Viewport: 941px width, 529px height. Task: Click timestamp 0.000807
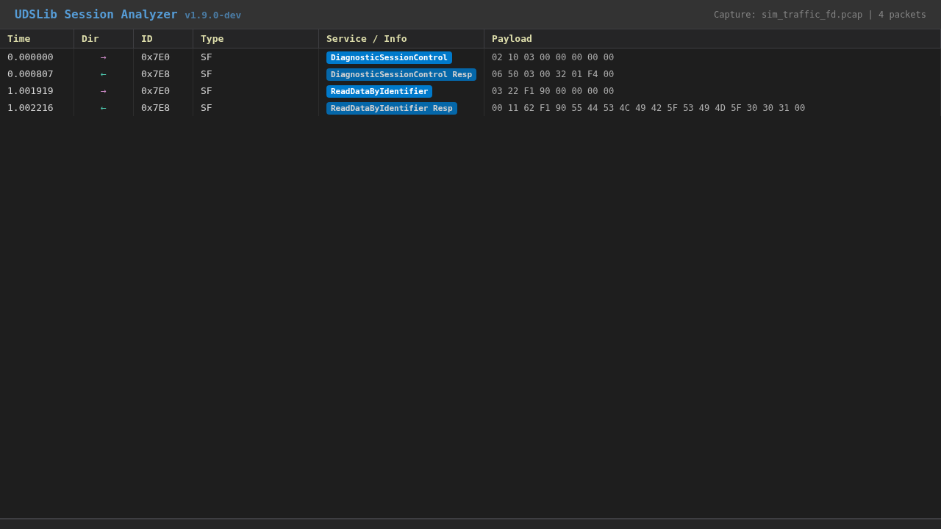click(x=30, y=74)
